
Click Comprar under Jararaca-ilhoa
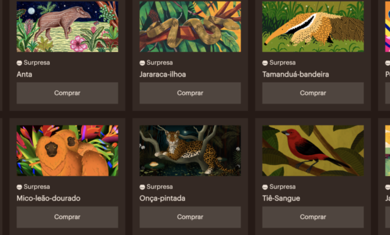[x=190, y=93]
